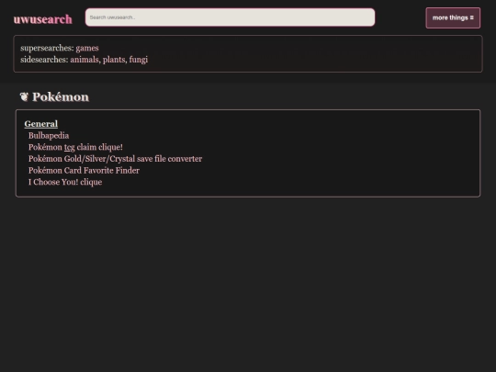Visit the I Choose You! clique link
The image size is (496, 372).
point(65,182)
